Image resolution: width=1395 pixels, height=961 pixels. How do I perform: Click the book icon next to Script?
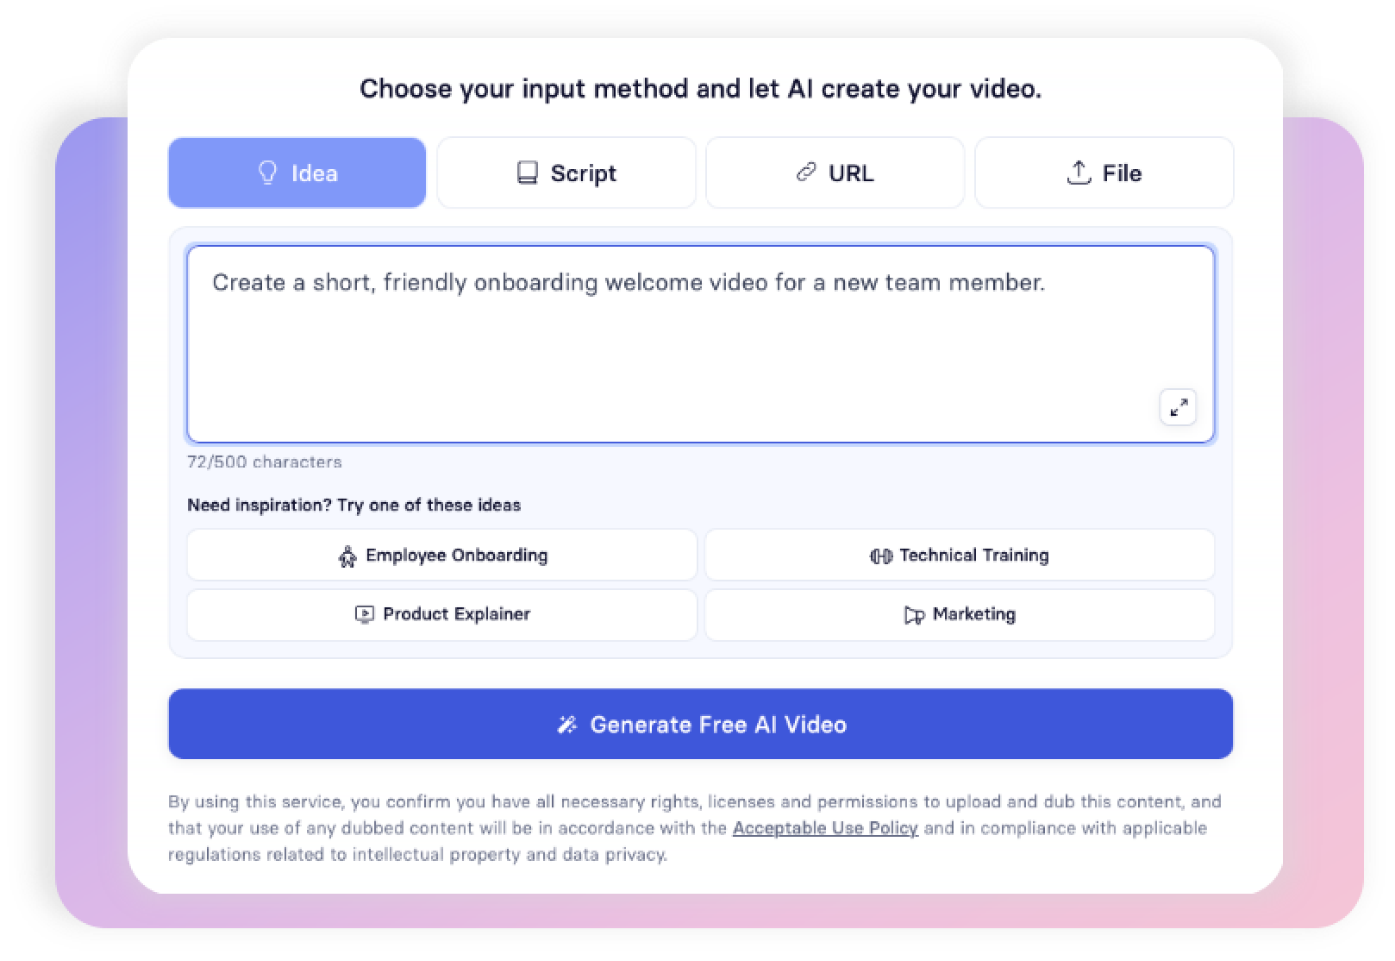(526, 173)
